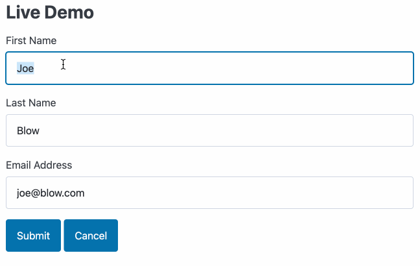Focus the Last Name input field
This screenshot has height=266, width=420.
(x=210, y=130)
